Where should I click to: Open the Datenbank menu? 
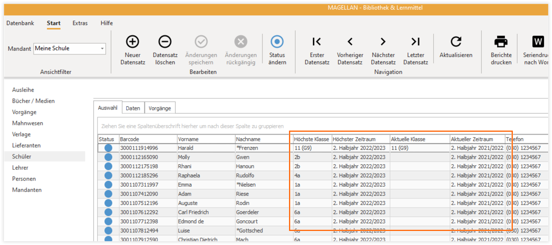pos(20,23)
